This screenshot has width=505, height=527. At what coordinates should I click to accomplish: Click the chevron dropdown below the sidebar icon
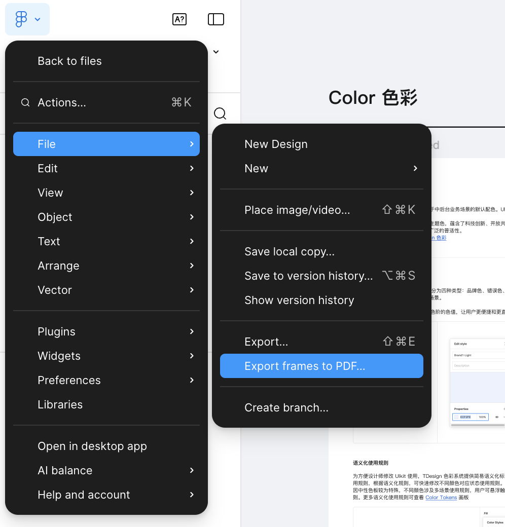216,52
